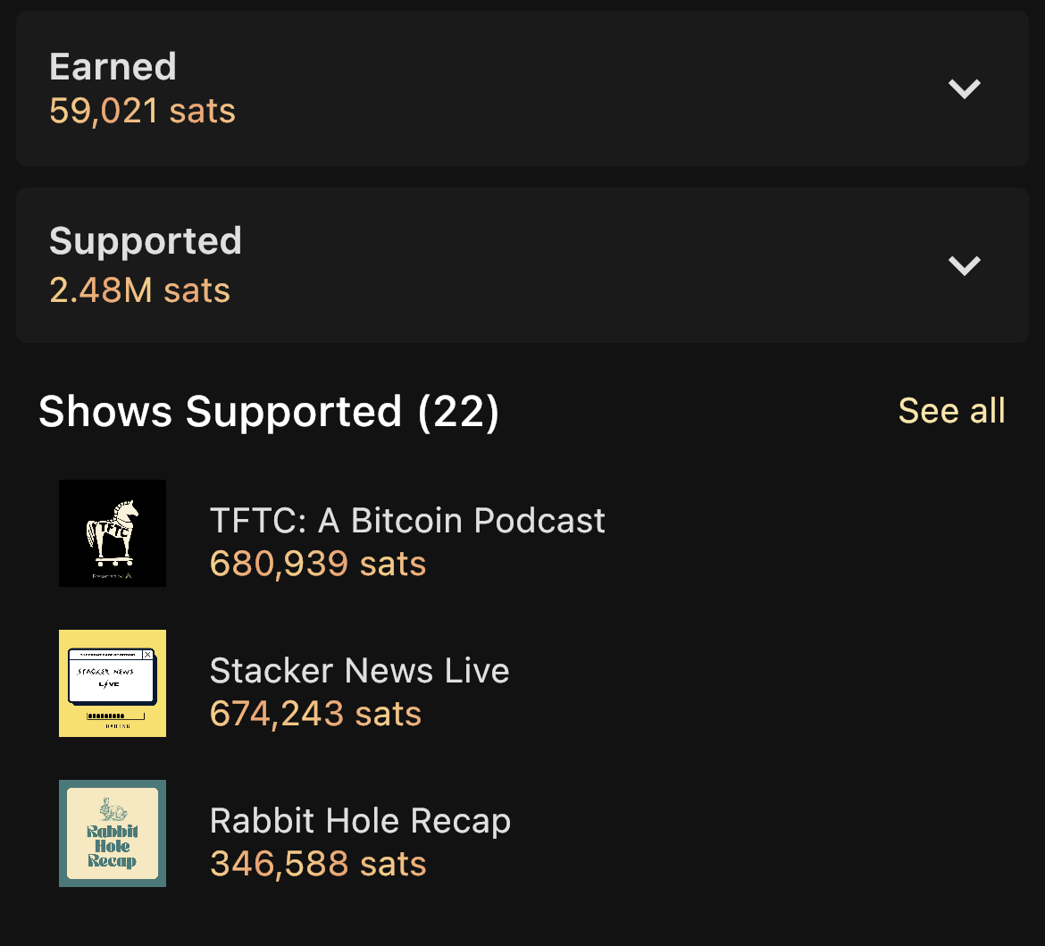Expand the Supported section chevron
The height and width of the screenshot is (946, 1045).
tap(965, 265)
